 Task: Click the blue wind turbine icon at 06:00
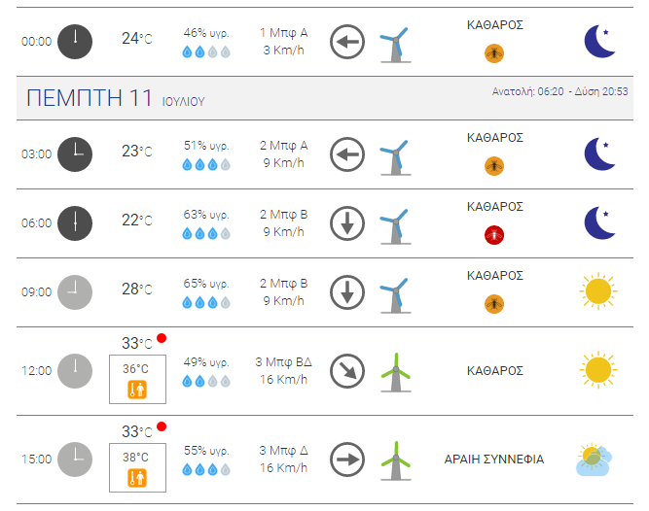[395, 226]
